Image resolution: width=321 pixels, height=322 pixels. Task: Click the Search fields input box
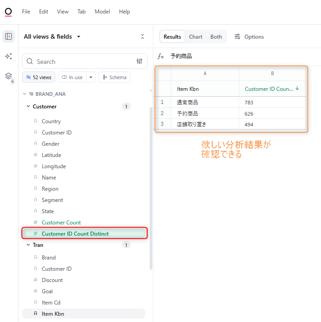pyautogui.click(x=81, y=62)
